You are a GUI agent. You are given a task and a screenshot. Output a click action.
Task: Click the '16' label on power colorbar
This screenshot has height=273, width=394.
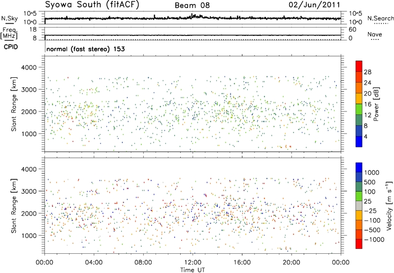click(x=367, y=104)
